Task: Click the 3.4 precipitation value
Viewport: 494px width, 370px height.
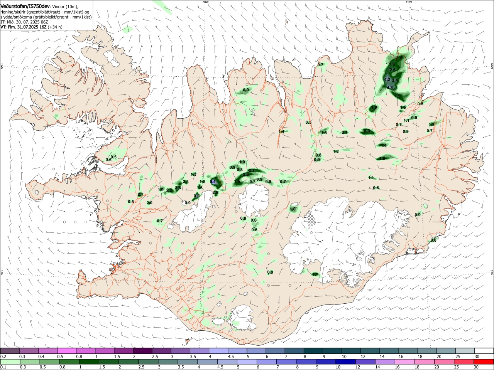Action: coord(395,80)
